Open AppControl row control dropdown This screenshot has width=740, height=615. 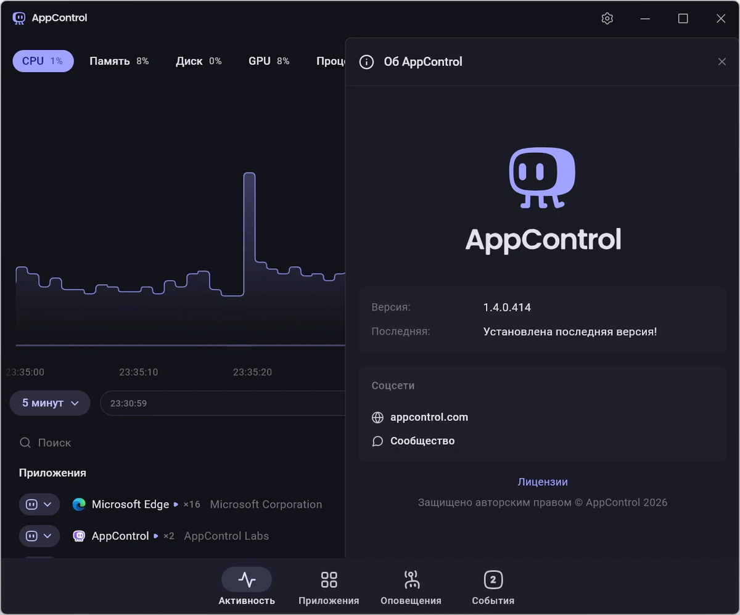(x=39, y=536)
